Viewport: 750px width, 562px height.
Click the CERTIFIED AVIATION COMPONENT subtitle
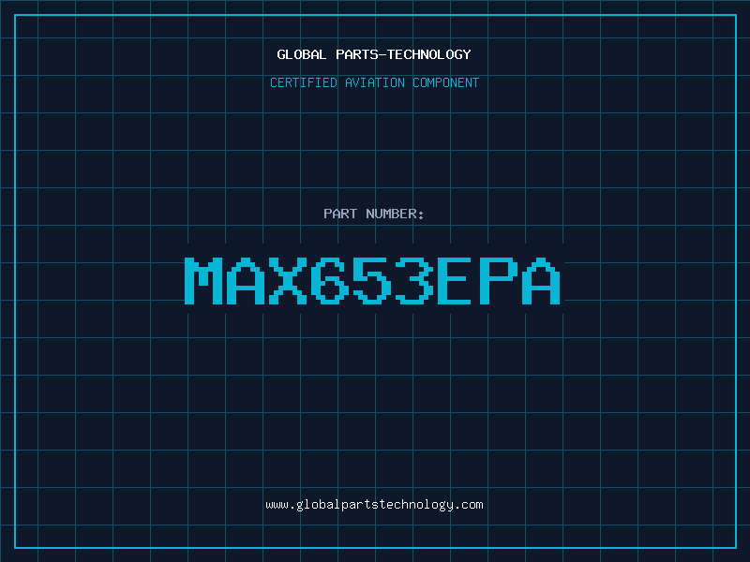[x=374, y=82]
